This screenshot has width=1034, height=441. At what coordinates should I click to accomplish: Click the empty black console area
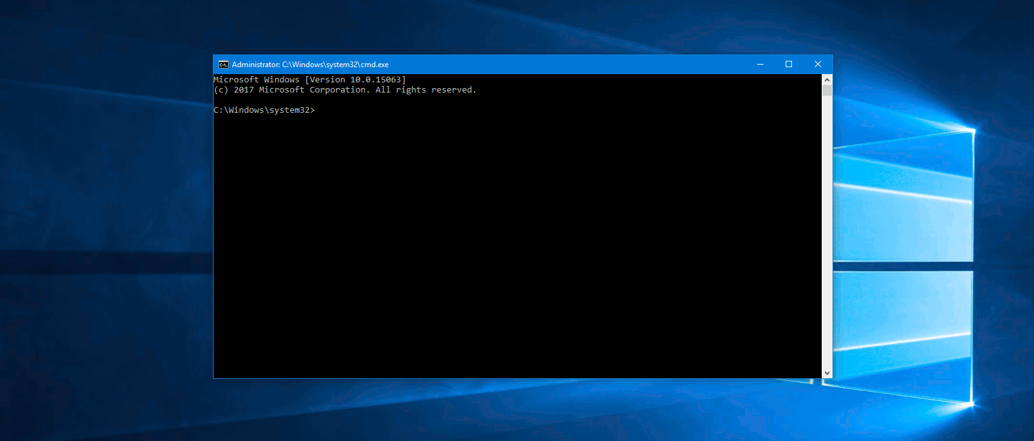518,247
